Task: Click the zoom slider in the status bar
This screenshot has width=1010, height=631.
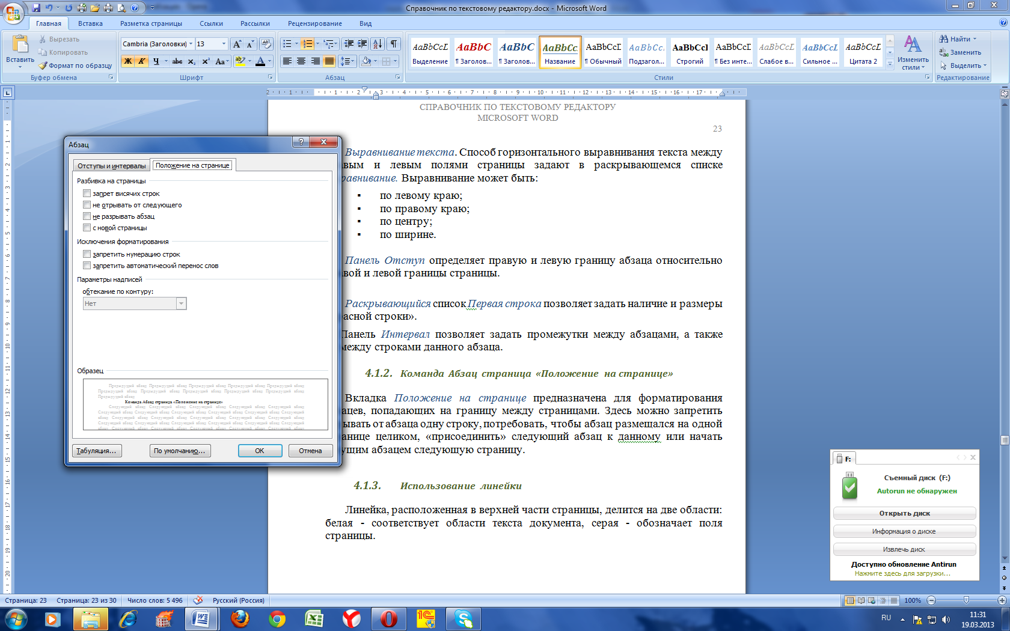Action: [966, 600]
